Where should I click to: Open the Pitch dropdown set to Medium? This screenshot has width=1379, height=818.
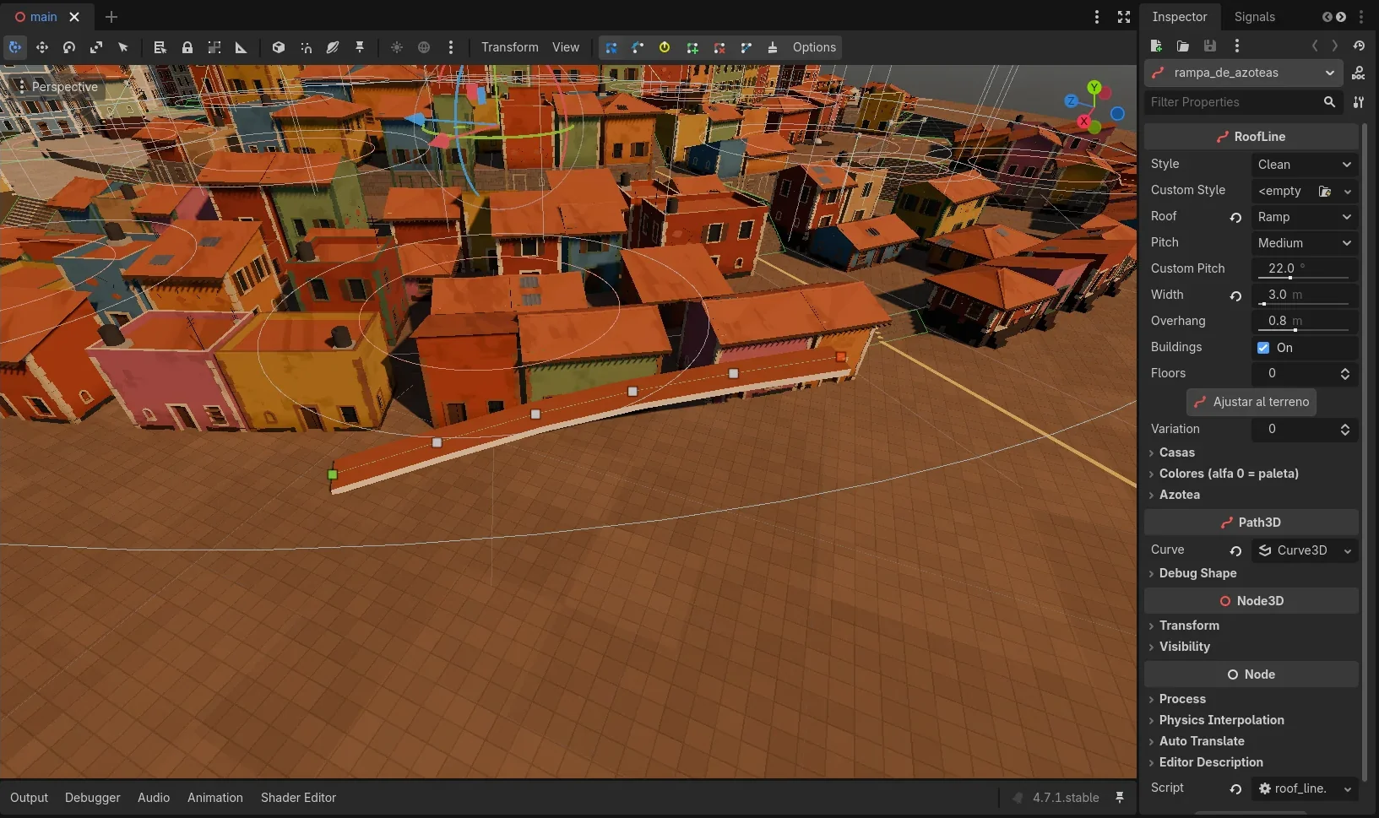pos(1304,243)
